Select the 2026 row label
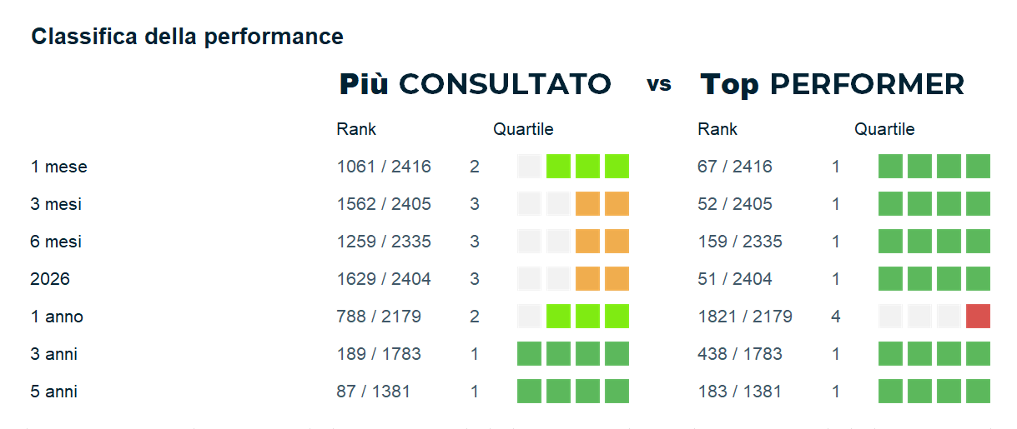 tap(50, 279)
